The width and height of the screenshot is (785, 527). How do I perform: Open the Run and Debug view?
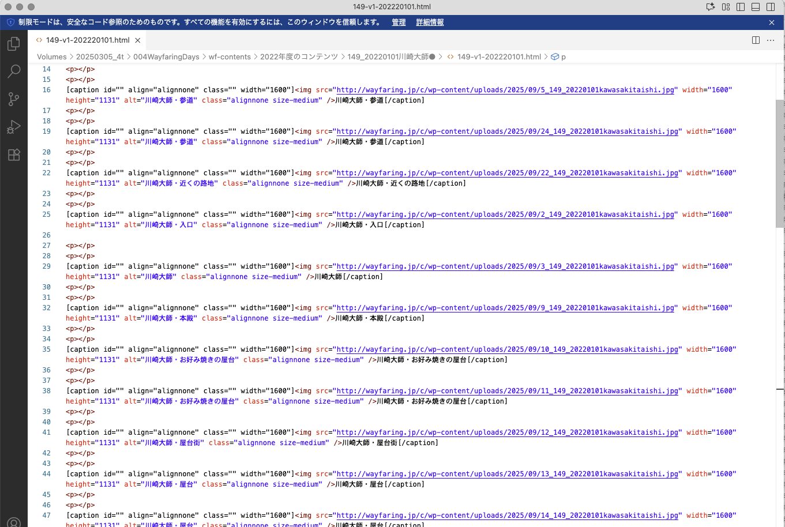[14, 127]
